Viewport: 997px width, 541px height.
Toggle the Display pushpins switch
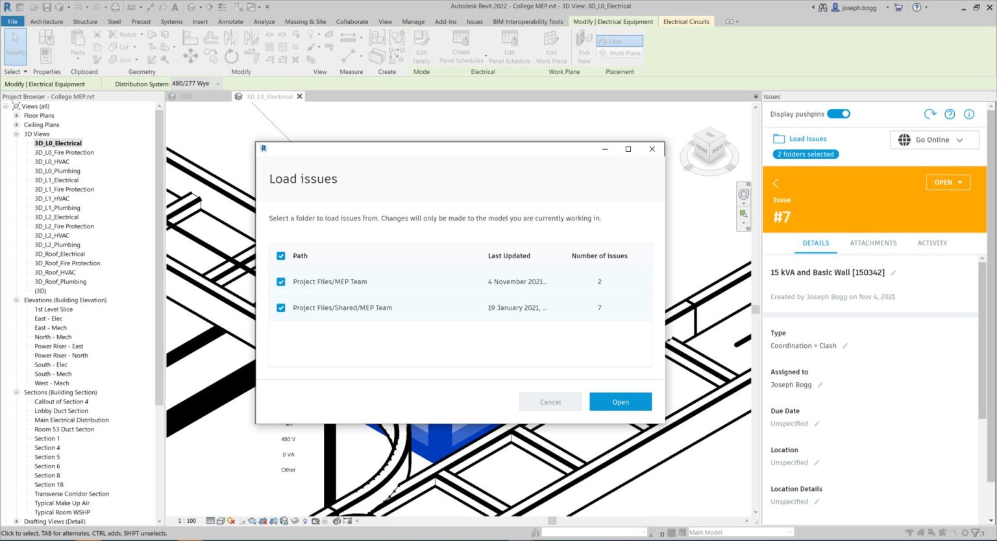[x=839, y=114]
